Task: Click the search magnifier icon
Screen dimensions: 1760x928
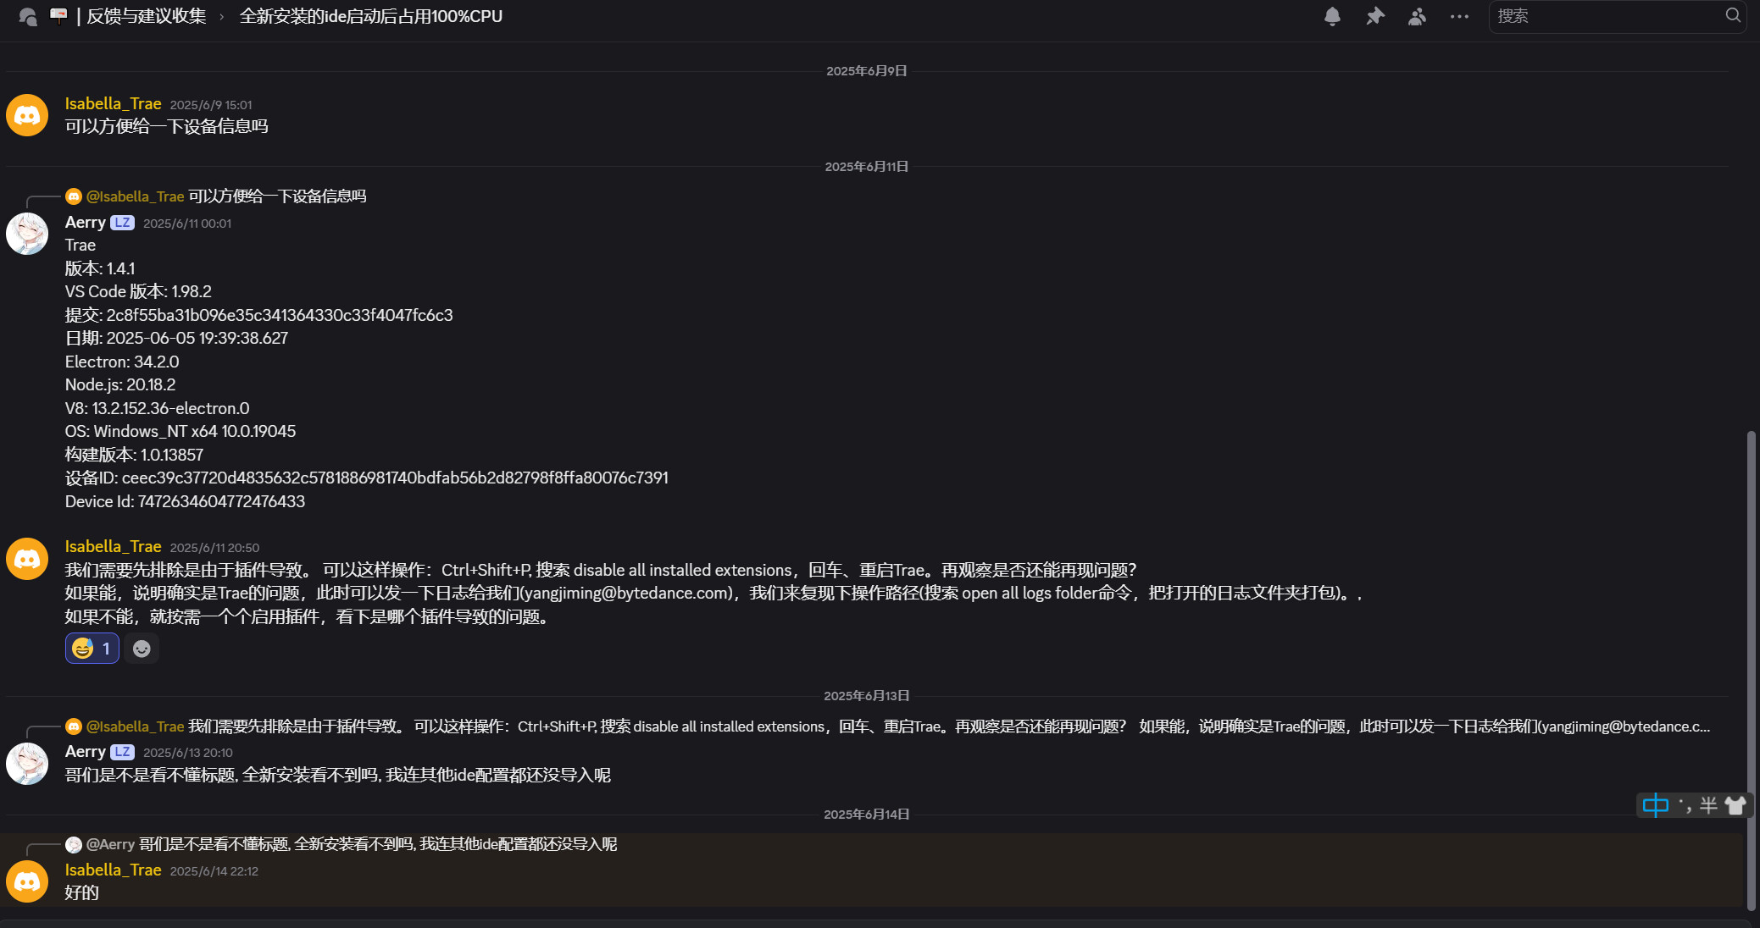Action: (x=1733, y=15)
